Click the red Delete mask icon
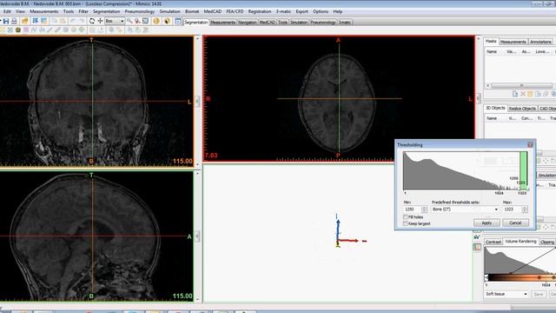The width and height of the screenshot is (556, 313). (x=523, y=94)
